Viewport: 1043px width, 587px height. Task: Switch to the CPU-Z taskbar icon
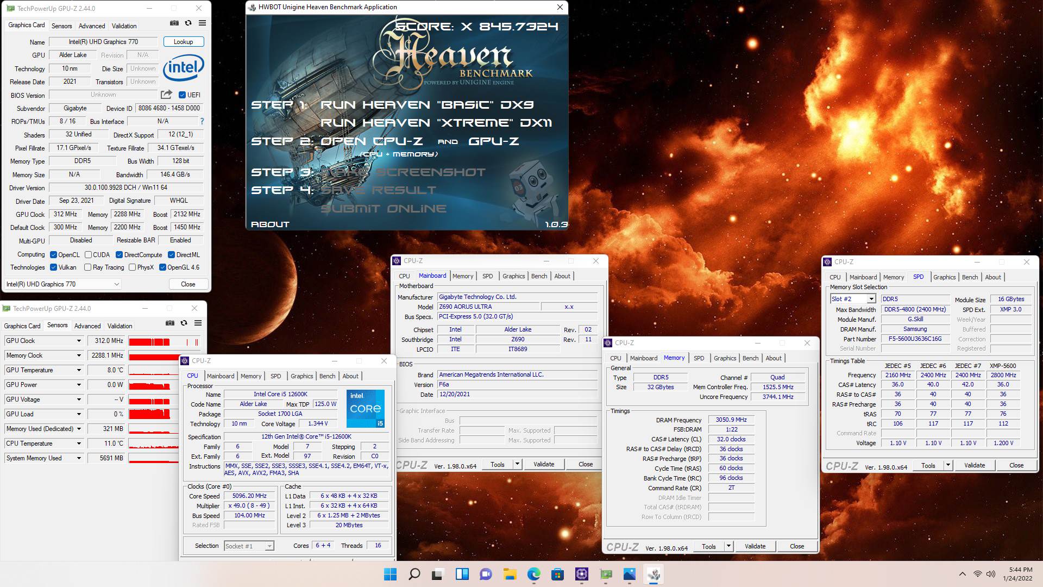[581, 574]
